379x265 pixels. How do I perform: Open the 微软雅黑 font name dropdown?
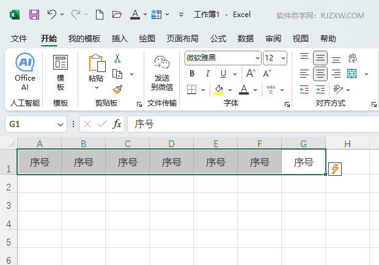tap(257, 58)
